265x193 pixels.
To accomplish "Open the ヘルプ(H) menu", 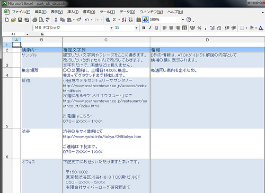I will [175, 12].
